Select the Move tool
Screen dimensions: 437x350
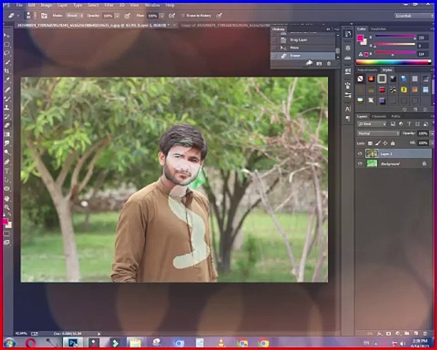tap(7, 35)
